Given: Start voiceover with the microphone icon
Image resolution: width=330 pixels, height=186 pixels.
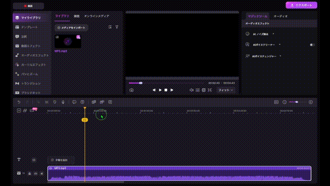Looking at the screenshot, I should coord(63,102).
